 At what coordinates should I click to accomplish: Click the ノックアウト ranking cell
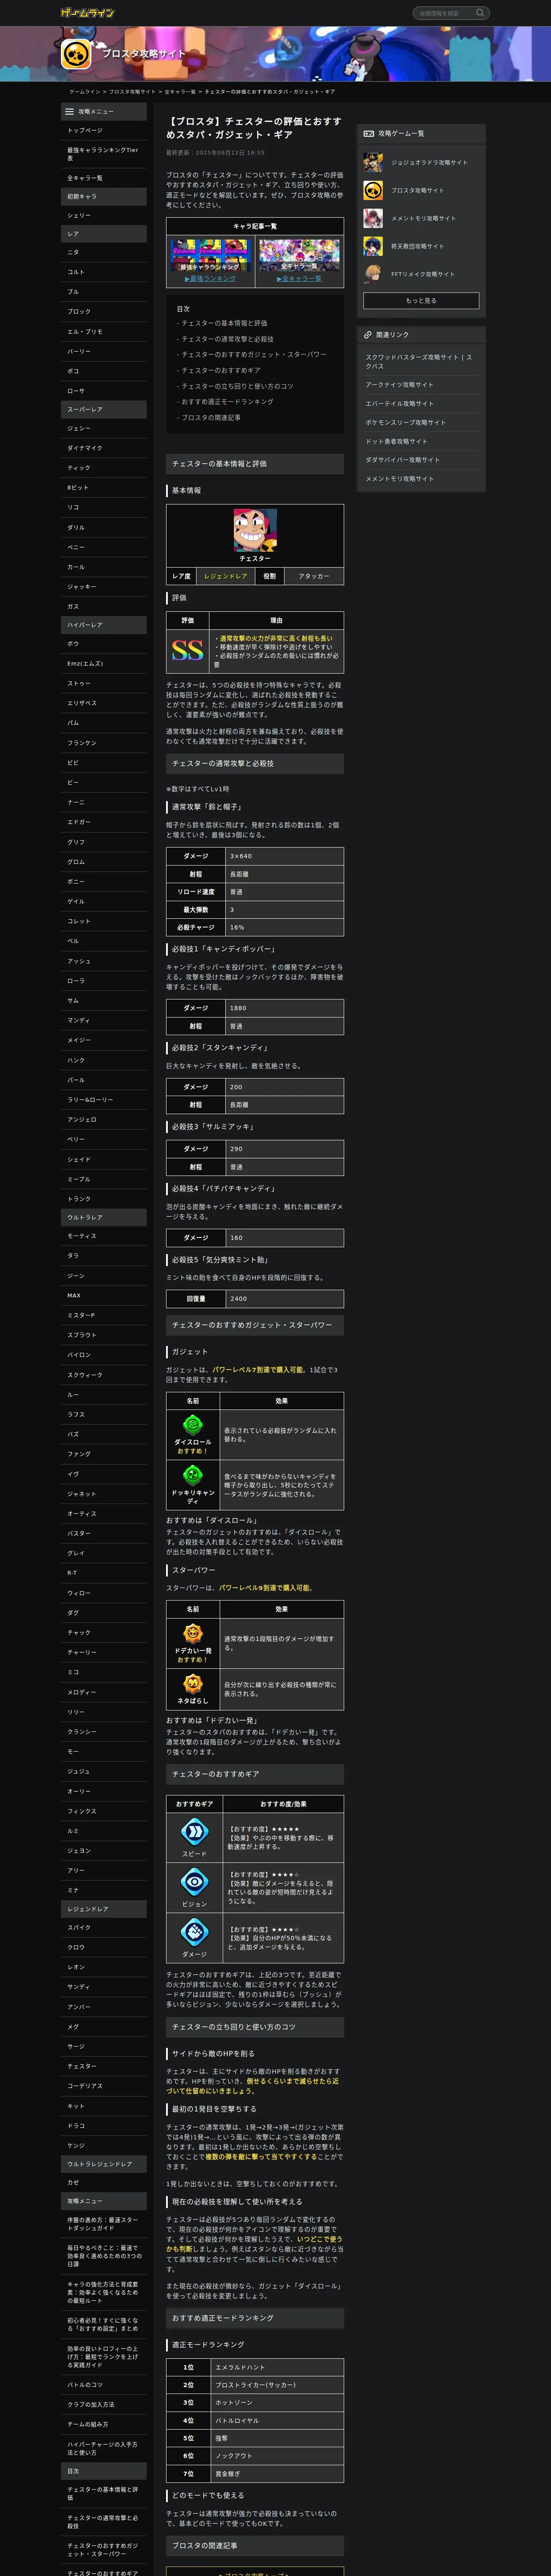click(277, 2456)
